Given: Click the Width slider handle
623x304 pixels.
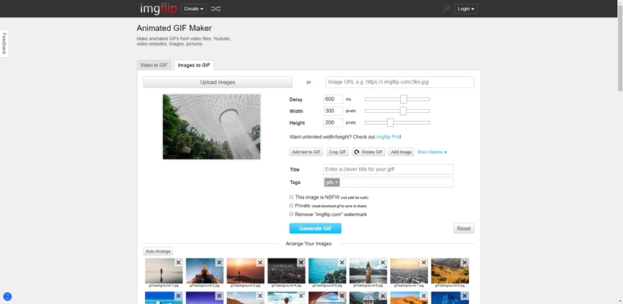Looking at the screenshot, I should coord(403,111).
